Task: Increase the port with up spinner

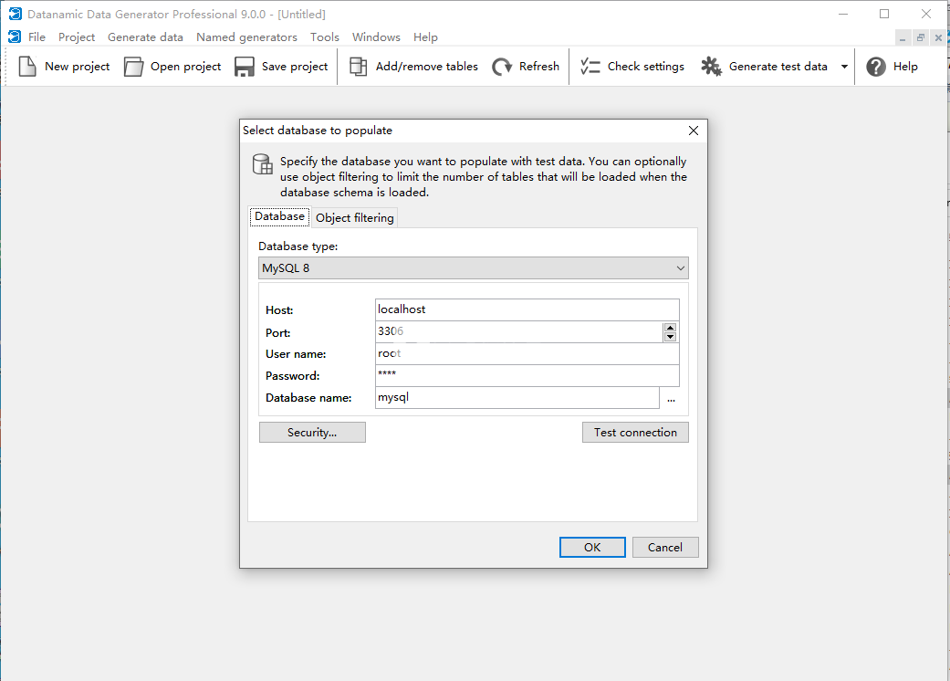Action: (670, 328)
